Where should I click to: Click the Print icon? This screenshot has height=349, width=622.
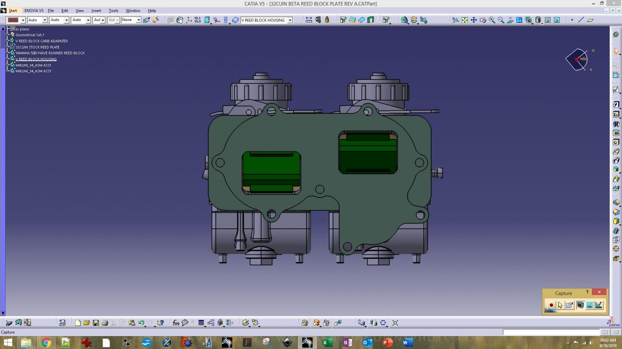tap(105, 323)
